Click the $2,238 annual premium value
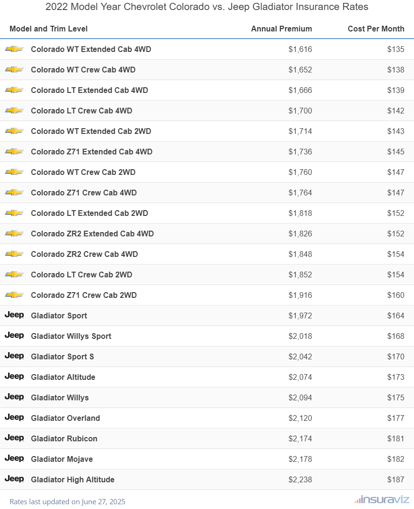414x509 pixels. (x=300, y=480)
